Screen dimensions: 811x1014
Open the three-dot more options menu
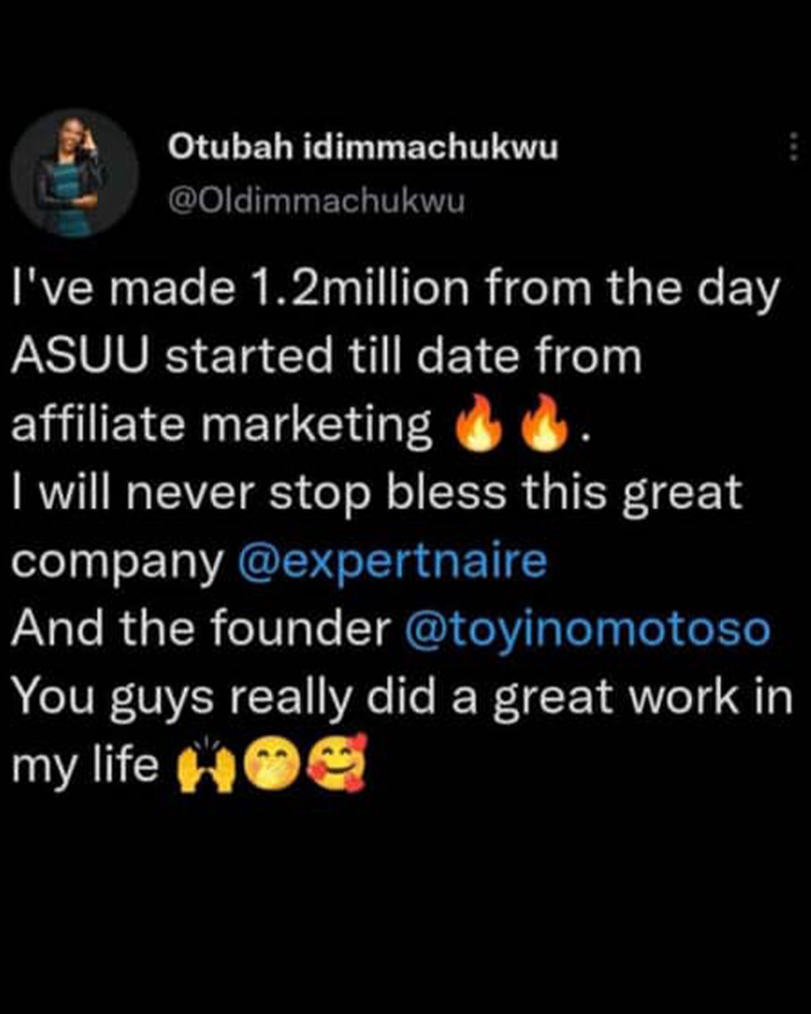(x=793, y=146)
